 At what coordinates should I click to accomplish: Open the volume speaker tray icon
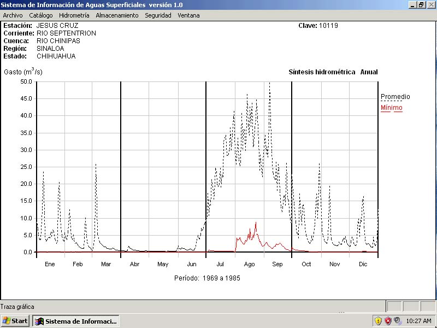[397, 321]
